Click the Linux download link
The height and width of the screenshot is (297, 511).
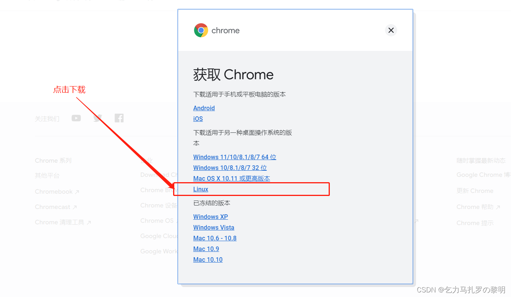click(x=201, y=189)
